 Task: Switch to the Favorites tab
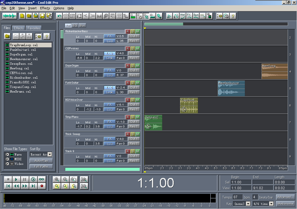34,28
